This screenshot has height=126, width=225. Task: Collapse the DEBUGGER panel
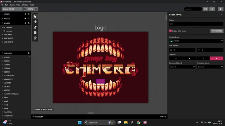33,117
